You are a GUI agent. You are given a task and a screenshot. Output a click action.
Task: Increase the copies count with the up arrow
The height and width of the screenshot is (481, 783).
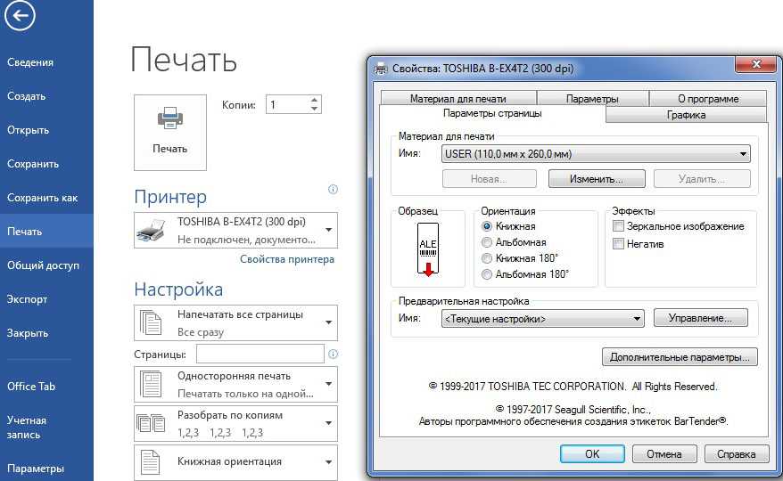coord(314,99)
